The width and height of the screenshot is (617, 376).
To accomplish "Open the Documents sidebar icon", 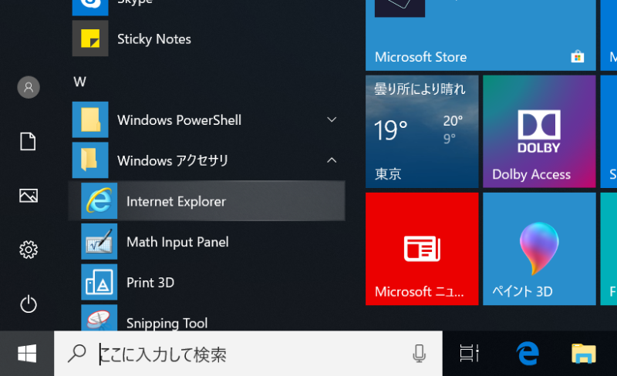I will (29, 142).
